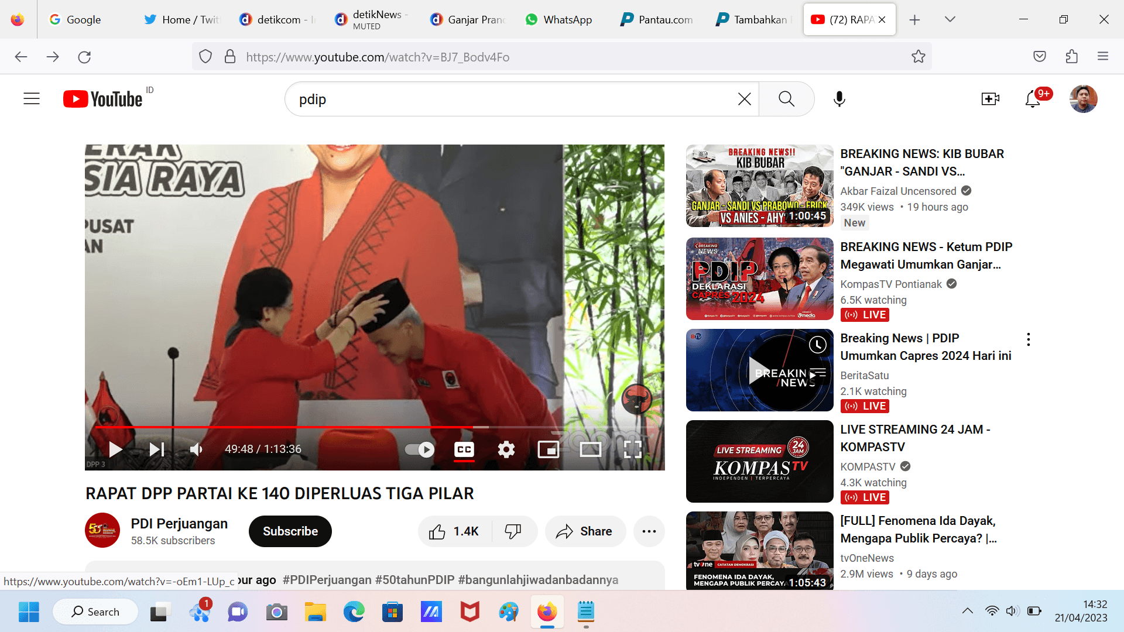
Task: Open File Explorer from the taskbar
Action: 315,612
